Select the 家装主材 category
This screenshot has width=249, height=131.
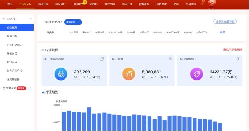(188, 32)
